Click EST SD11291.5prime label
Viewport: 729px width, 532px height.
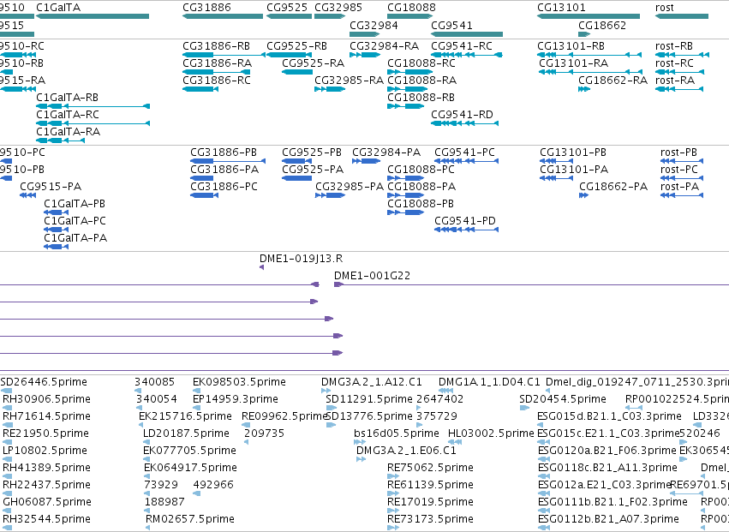[369, 399]
